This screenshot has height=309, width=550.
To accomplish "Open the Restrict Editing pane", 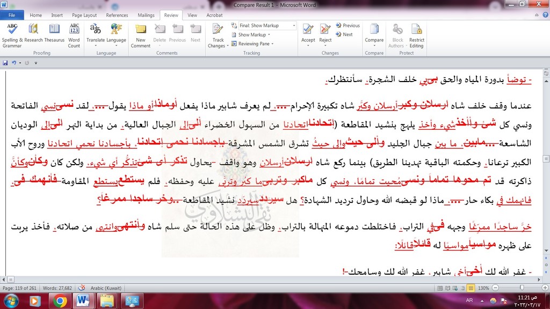I will point(416,35).
